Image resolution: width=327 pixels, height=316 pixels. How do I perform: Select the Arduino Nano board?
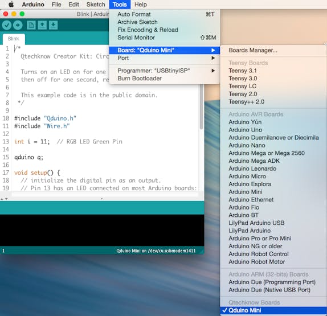point(273,145)
